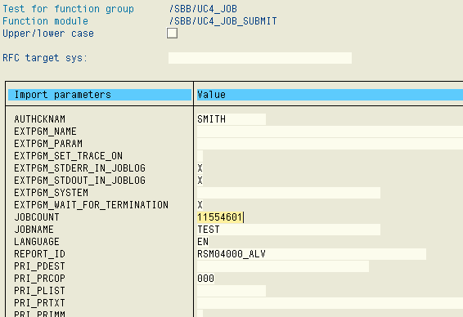Click the EXTPGM_STDERR_IN_JOBLOG X flag
The image size is (463, 317).
point(200,168)
